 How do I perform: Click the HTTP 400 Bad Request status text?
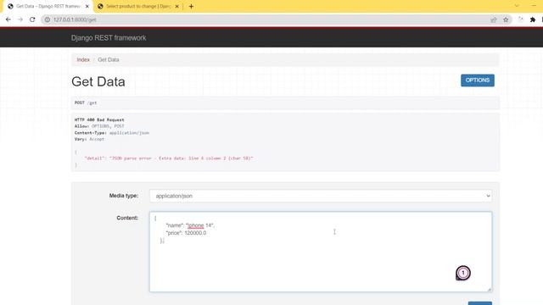(99, 119)
